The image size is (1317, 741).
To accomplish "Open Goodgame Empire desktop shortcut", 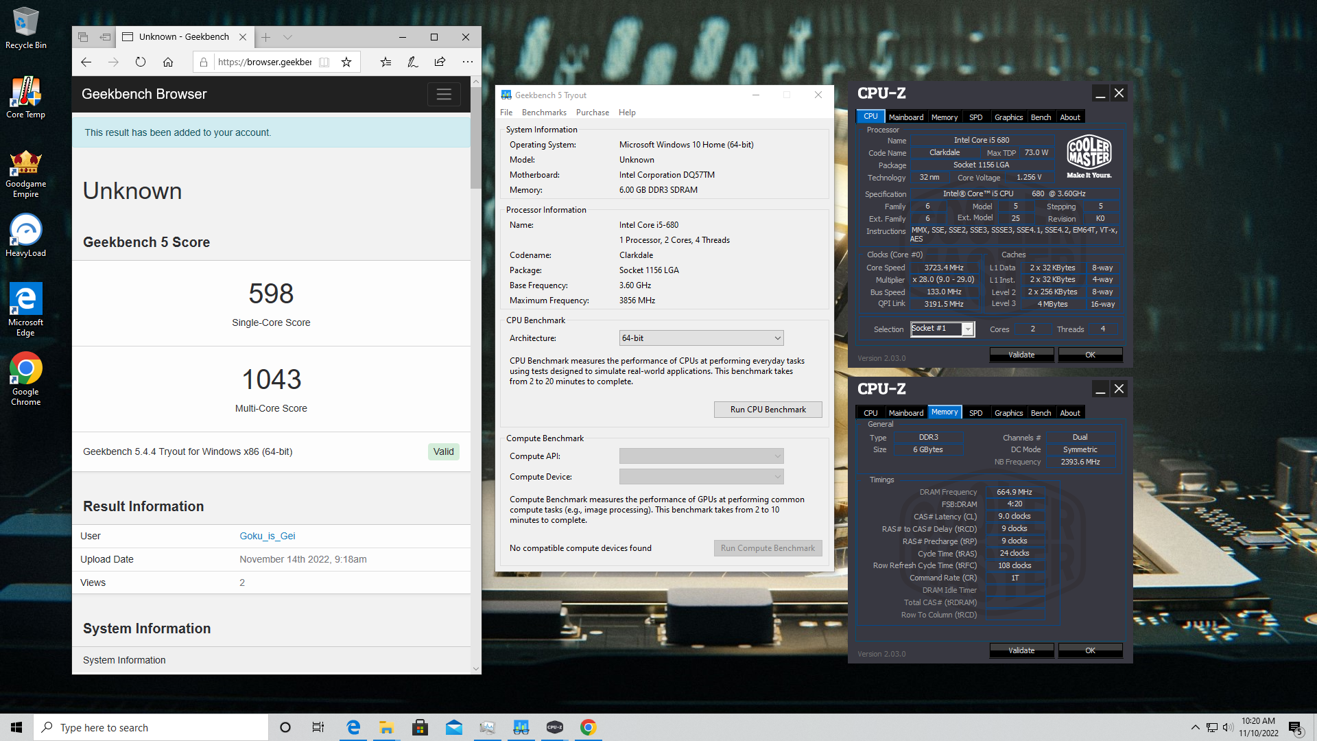I will click(25, 174).
